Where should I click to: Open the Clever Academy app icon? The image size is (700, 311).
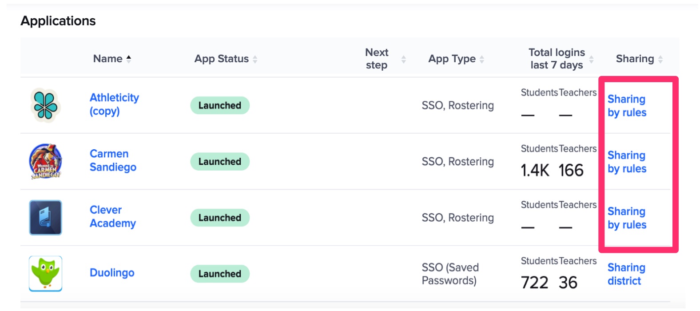(45, 218)
